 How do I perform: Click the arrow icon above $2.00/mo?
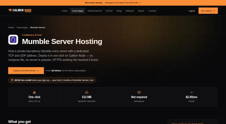(x=192, y=92)
